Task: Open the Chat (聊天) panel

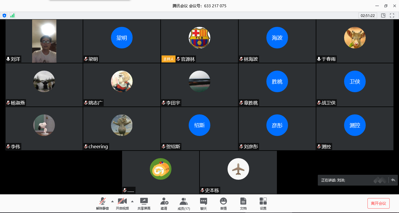Action: 204,204
